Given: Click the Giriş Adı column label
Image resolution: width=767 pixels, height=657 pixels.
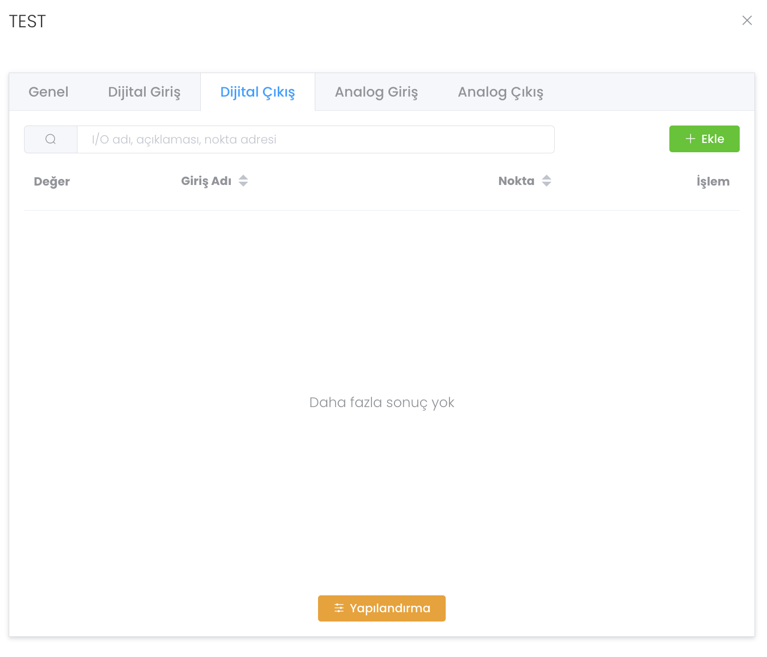Looking at the screenshot, I should [x=206, y=181].
